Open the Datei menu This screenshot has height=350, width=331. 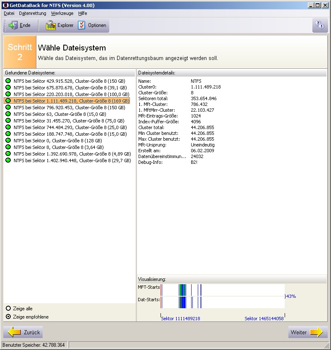9,13
